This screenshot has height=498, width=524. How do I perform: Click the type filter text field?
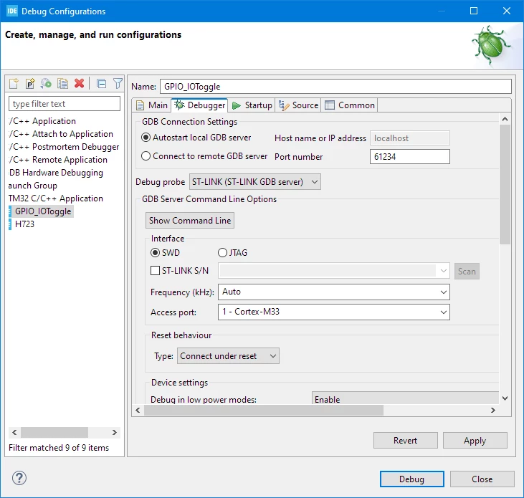65,104
